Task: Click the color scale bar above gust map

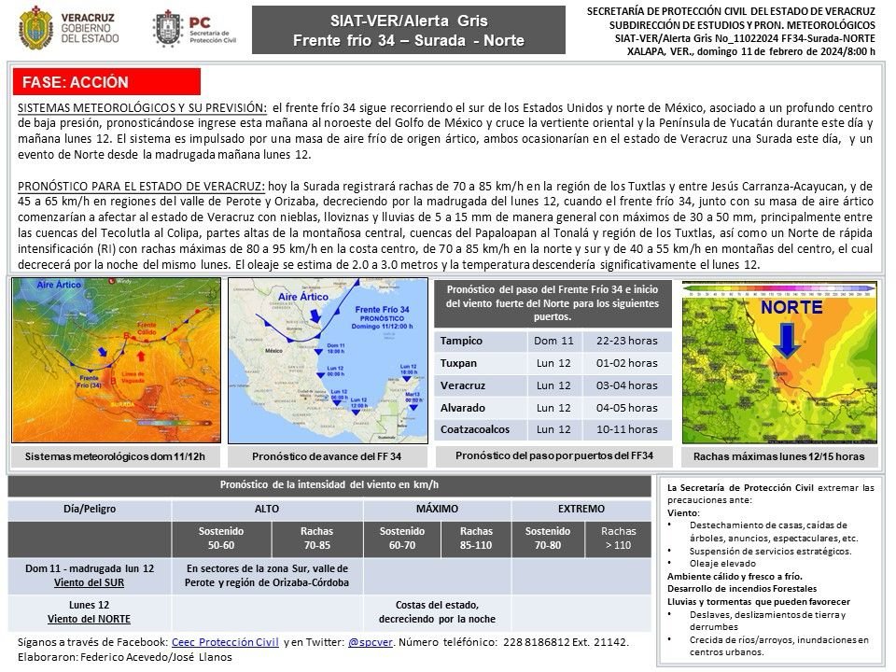Action: point(777,291)
